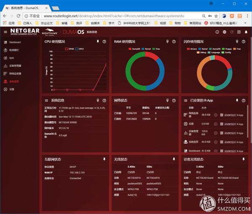Open the 毕业论文 bookmark folder
Viewport: 252px width, 214px height.
[44, 23]
